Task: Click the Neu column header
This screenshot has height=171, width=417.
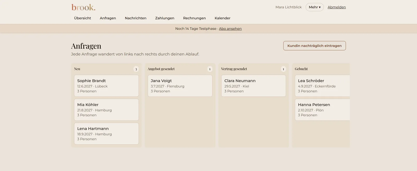Action: pos(77,69)
